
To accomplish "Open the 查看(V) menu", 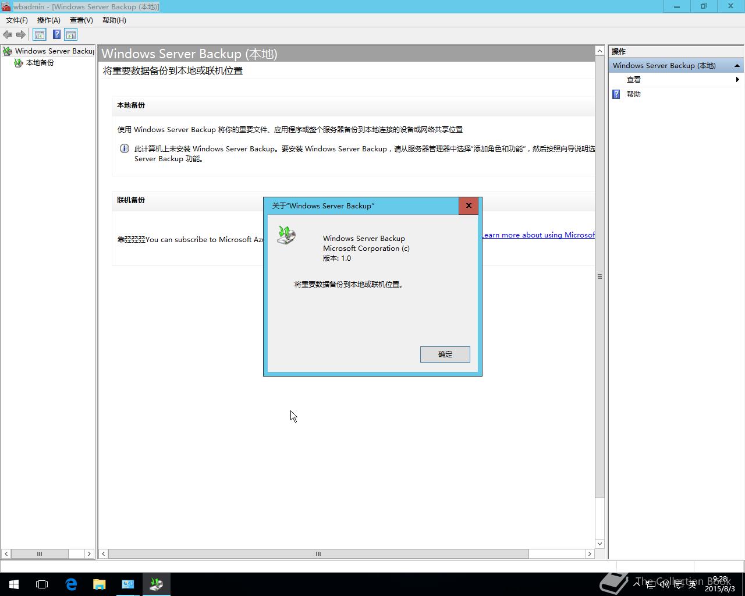I will click(x=81, y=20).
